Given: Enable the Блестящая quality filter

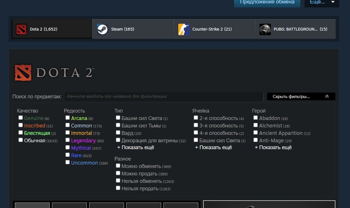Looking at the screenshot, I should (21, 133).
